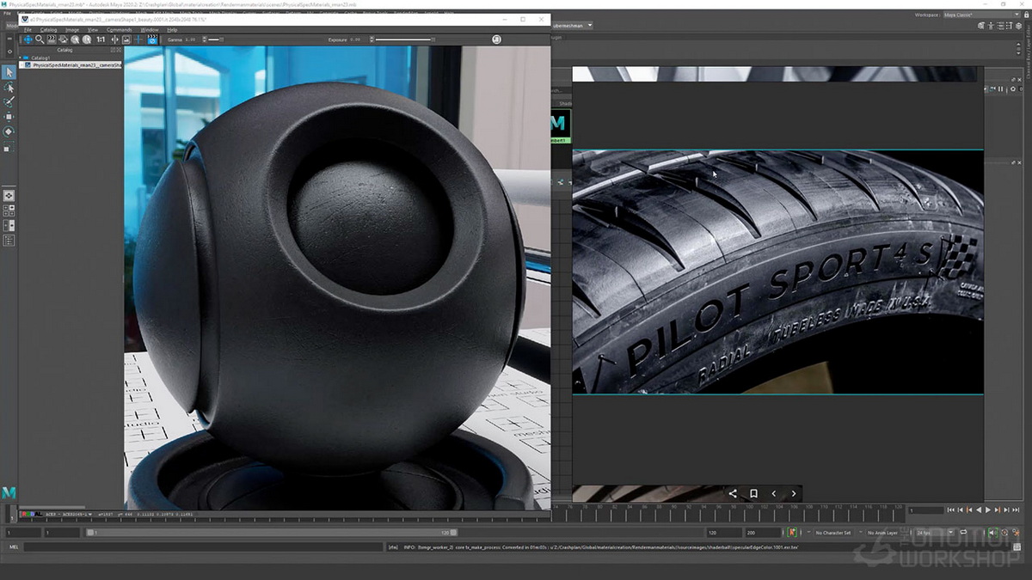Open the Catalog menu in the render viewer
The width and height of the screenshot is (1032, 580).
(x=48, y=30)
